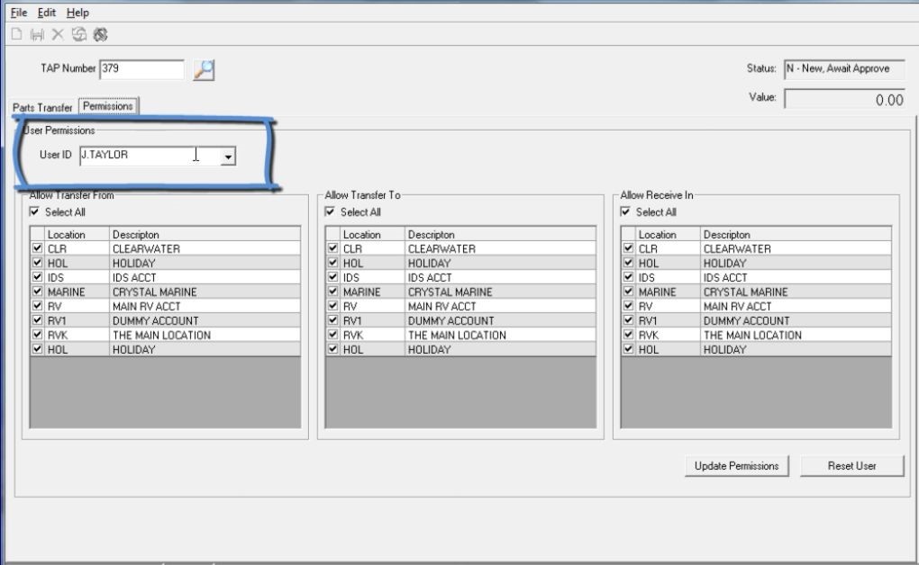This screenshot has width=919, height=565.
Task: Uncheck CLR in Allow Transfer To
Action: point(332,248)
